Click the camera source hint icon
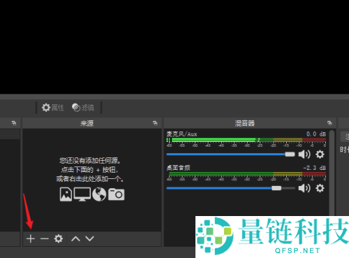Image resolution: width=349 pixels, height=258 pixels. tap(116, 194)
